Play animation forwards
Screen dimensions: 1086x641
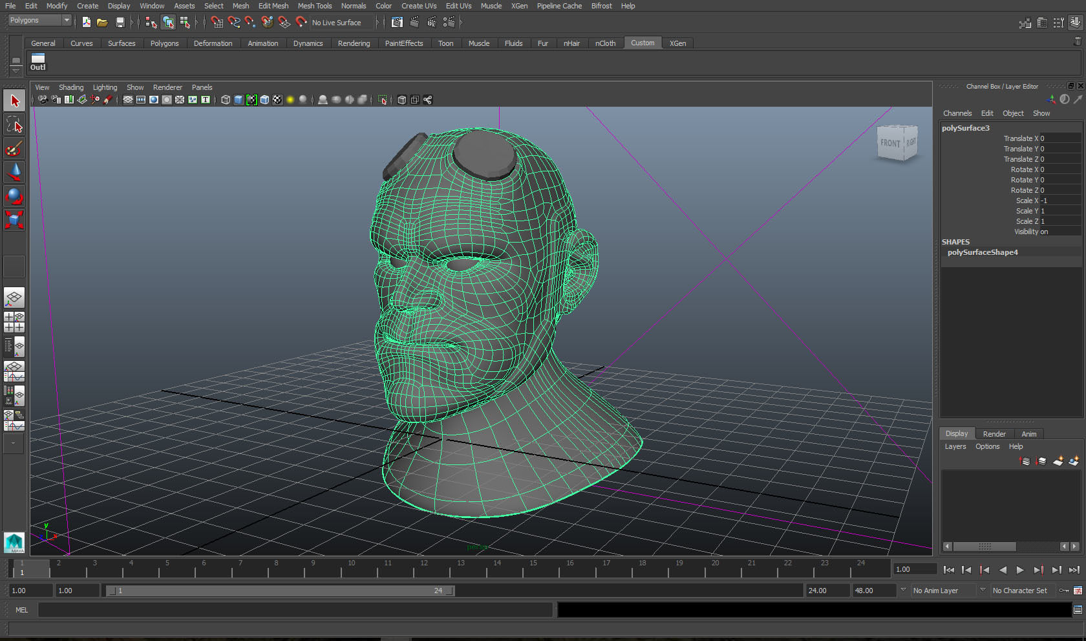point(1020,570)
